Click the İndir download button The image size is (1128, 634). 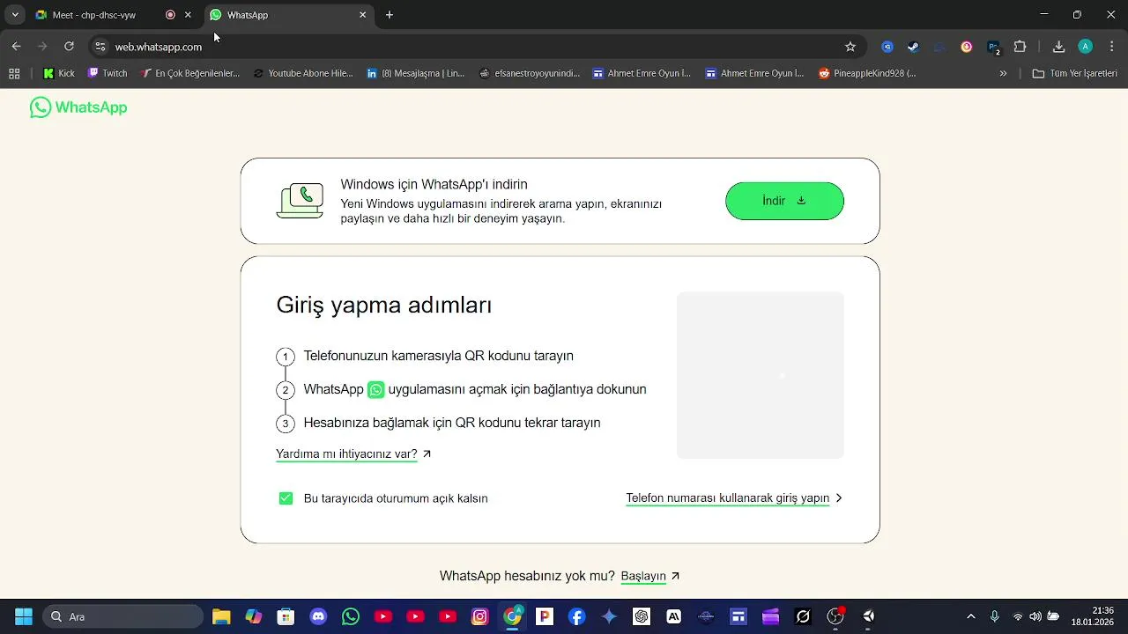(x=784, y=201)
